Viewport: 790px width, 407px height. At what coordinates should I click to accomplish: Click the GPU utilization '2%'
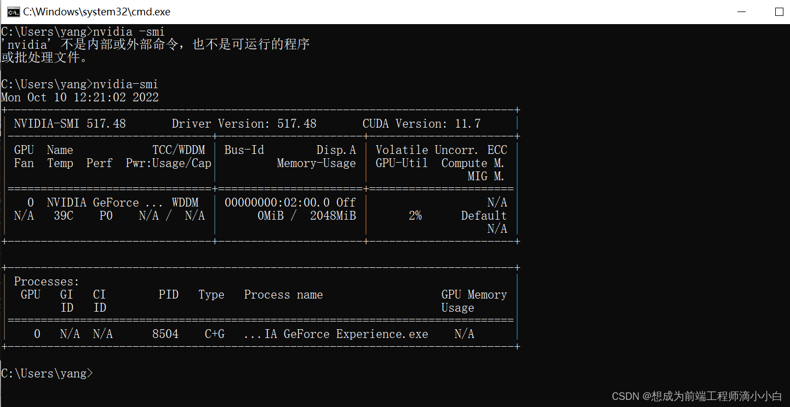pos(415,216)
